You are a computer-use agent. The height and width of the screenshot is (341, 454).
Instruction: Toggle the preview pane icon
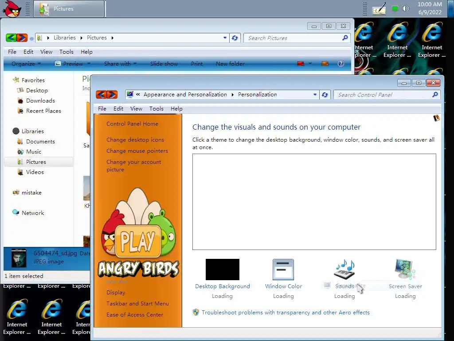pos(325,63)
